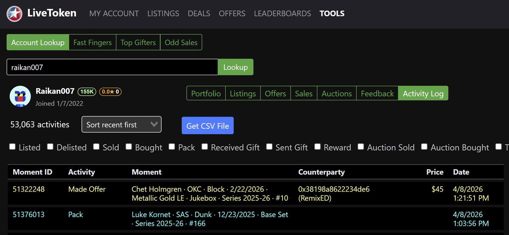The height and width of the screenshot is (235, 509).
Task: Click the Made Offer activity cell
Action: click(x=87, y=189)
